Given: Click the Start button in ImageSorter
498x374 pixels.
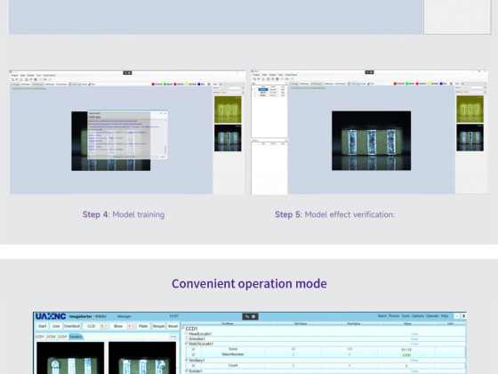Looking at the screenshot, I should [x=43, y=326].
